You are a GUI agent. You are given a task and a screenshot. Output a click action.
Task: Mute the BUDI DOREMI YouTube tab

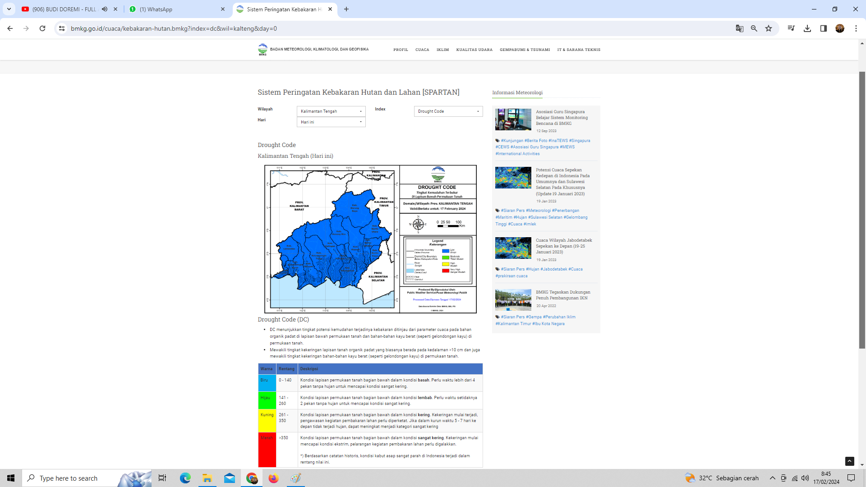[x=105, y=9]
